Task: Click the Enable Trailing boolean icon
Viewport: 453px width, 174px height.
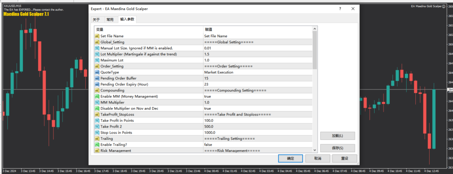Action: point(97,145)
